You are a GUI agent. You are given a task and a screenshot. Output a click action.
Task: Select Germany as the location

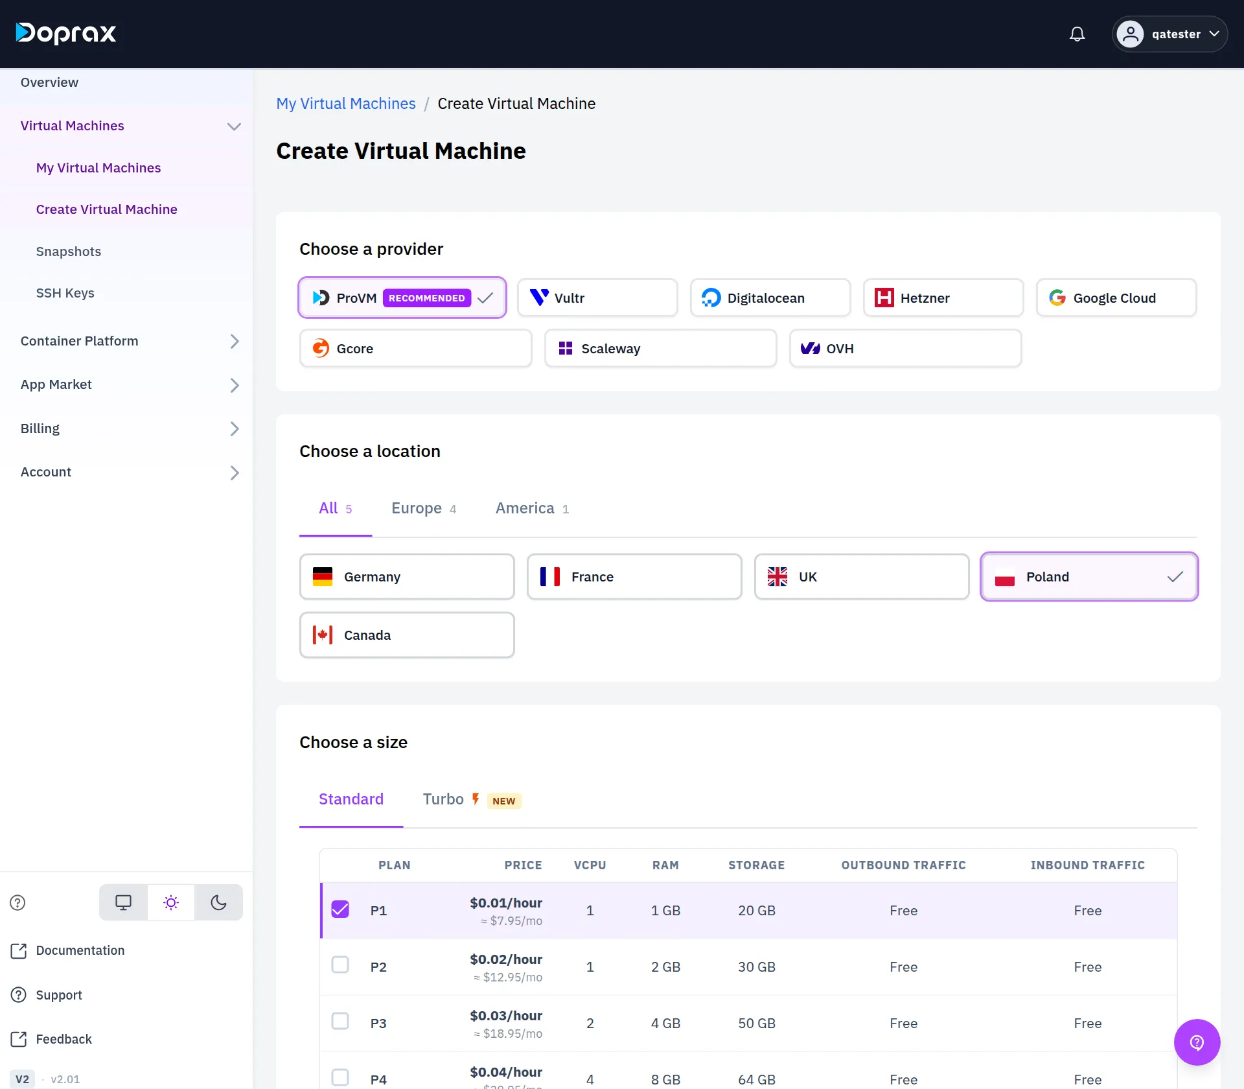[x=407, y=576]
